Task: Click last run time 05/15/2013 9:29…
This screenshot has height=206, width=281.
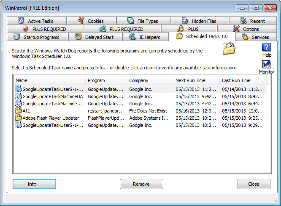Action: tap(242, 125)
